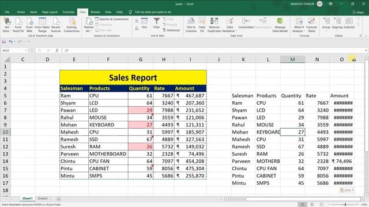The height and width of the screenshot is (207, 369).
Task: Customize the Quick Access Toolbar dropdown
Action: pos(29,42)
